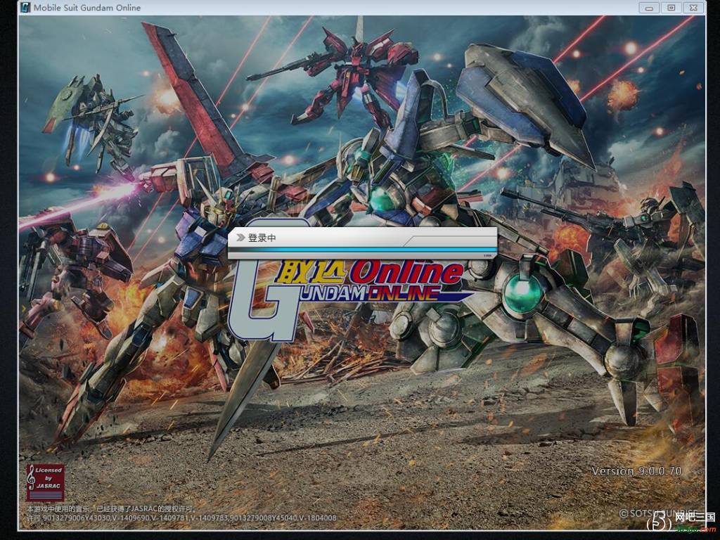Click the "Licensed by JASRAC" badge
This screenshot has width=720, height=540.
[x=45, y=482]
